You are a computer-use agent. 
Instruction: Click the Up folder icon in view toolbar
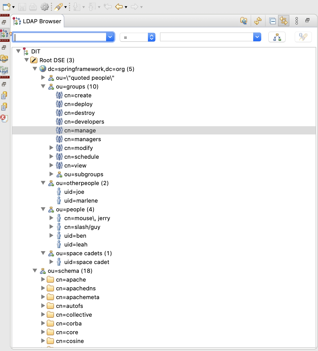(x=244, y=21)
